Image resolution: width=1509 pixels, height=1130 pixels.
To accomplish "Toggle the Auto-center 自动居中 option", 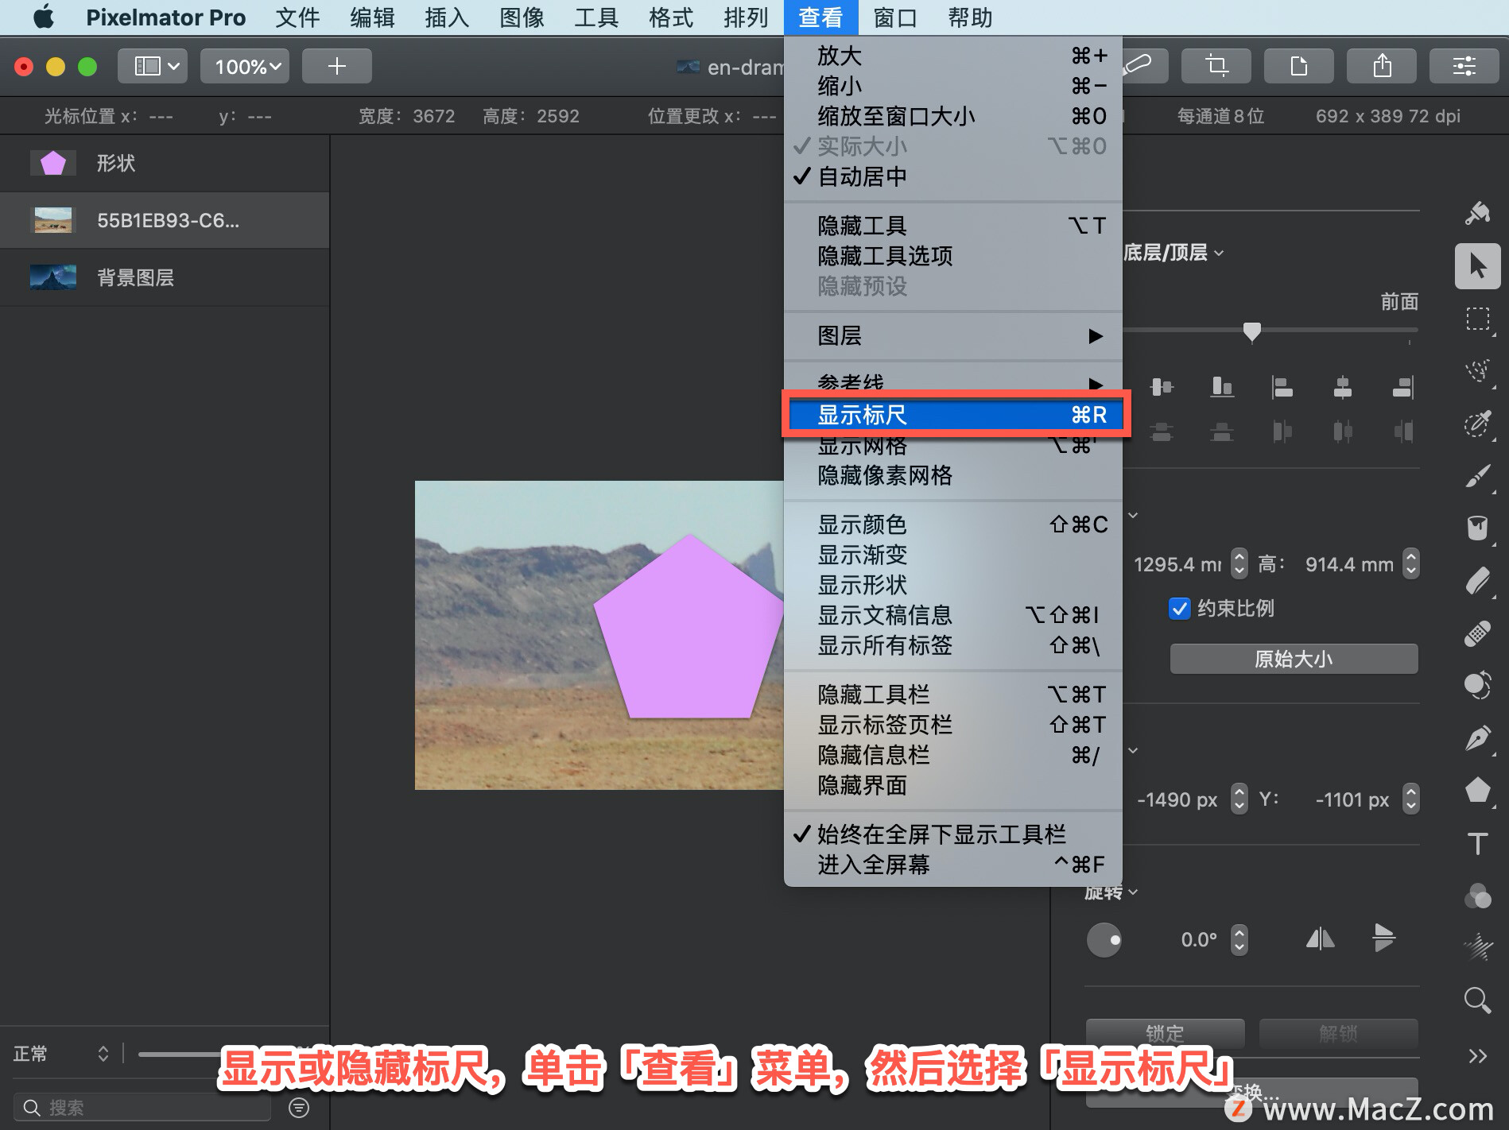I will tap(952, 176).
